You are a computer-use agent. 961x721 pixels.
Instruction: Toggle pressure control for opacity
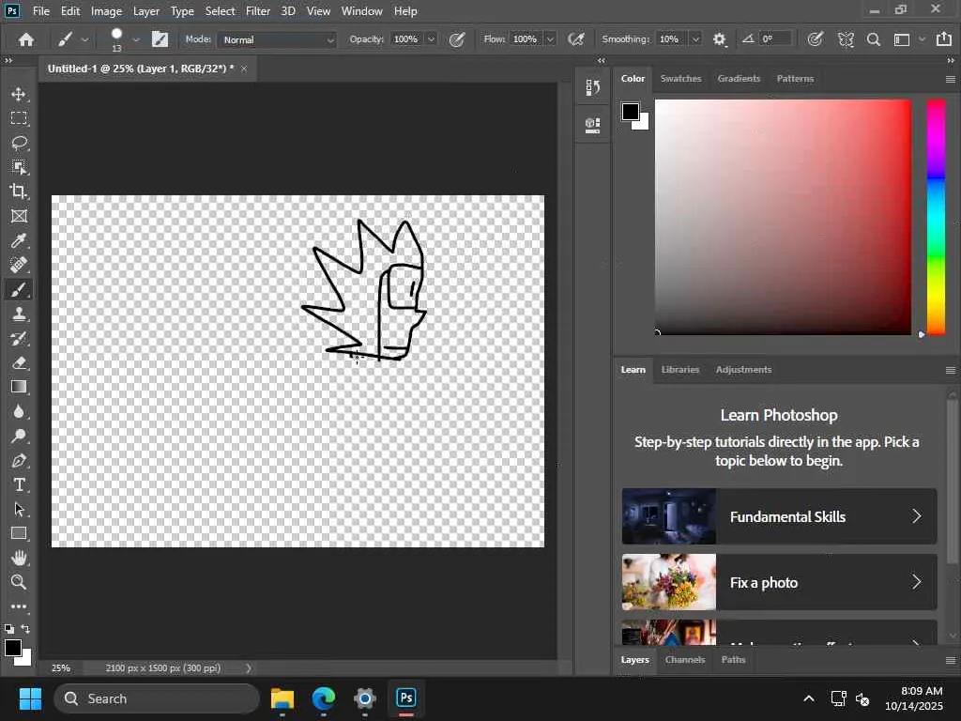(x=457, y=39)
